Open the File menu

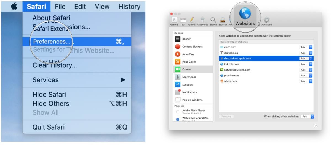click(60, 6)
